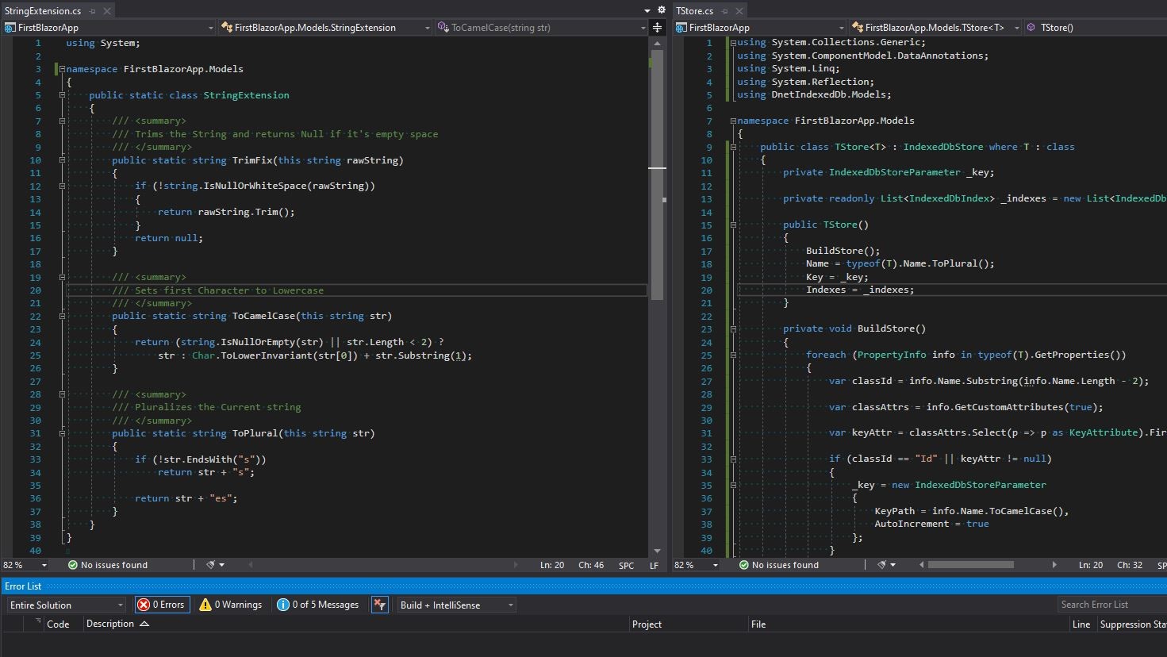Image resolution: width=1167 pixels, height=657 pixels.
Task: Click ToPlural method name on line 31
Action: point(255,433)
